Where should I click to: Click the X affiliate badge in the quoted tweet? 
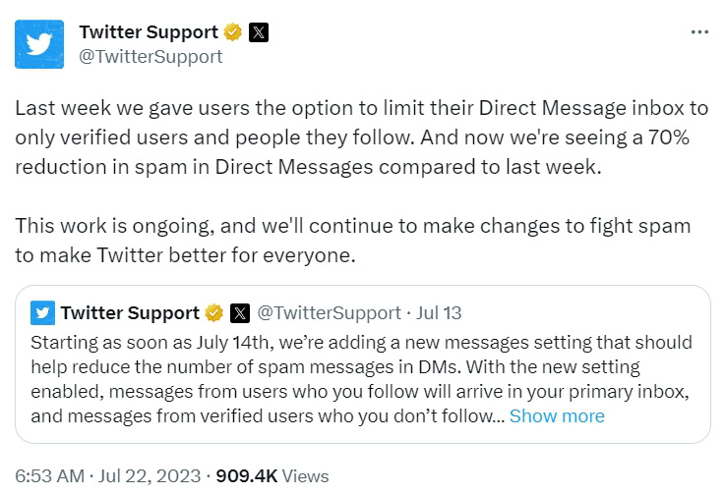pyautogui.click(x=239, y=313)
